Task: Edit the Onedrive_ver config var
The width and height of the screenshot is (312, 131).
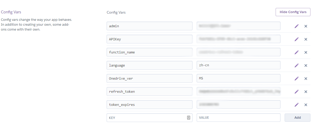Action: tap(297, 79)
